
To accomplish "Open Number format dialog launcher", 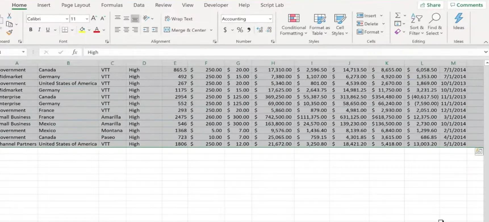I will pos(273,41).
